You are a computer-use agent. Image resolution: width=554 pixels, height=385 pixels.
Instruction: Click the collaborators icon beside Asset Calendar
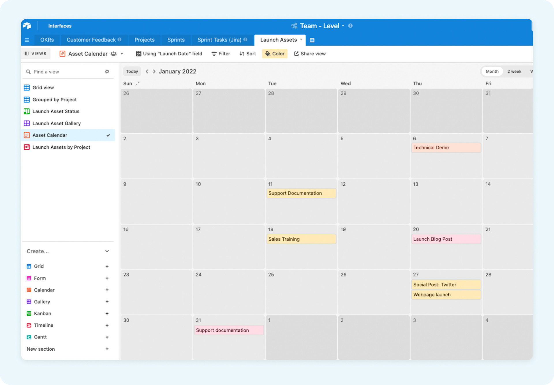pyautogui.click(x=113, y=54)
